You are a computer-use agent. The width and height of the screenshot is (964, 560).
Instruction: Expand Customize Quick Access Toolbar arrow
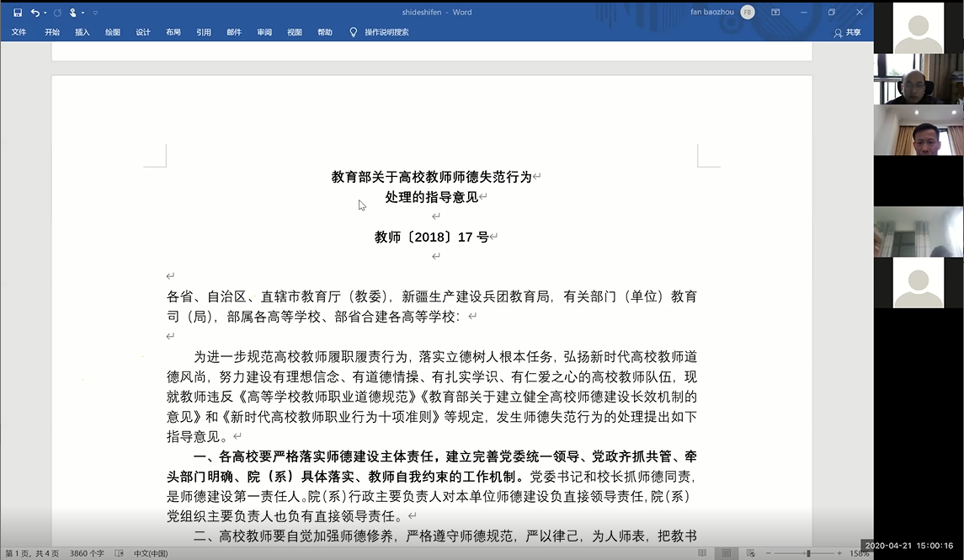point(95,13)
